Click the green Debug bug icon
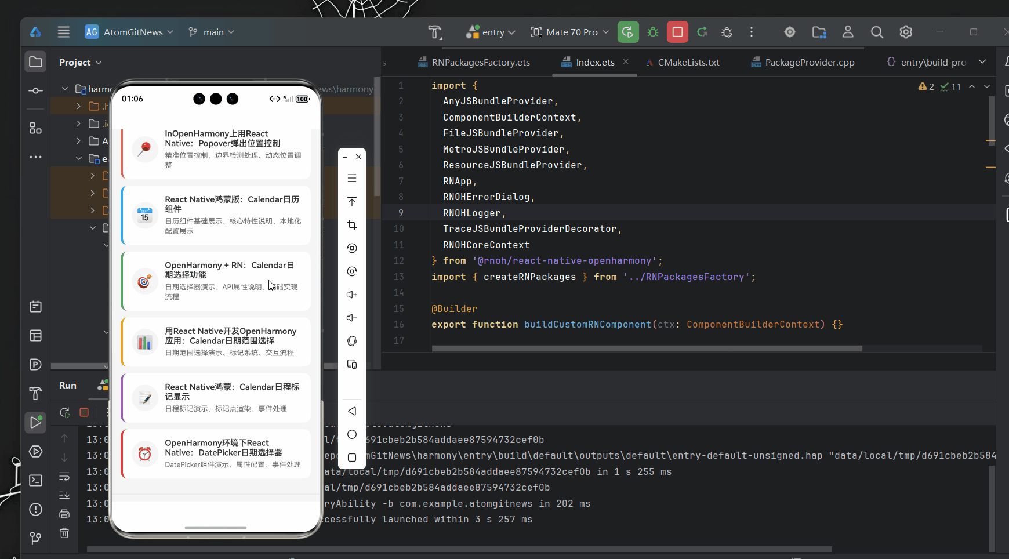 [653, 32]
